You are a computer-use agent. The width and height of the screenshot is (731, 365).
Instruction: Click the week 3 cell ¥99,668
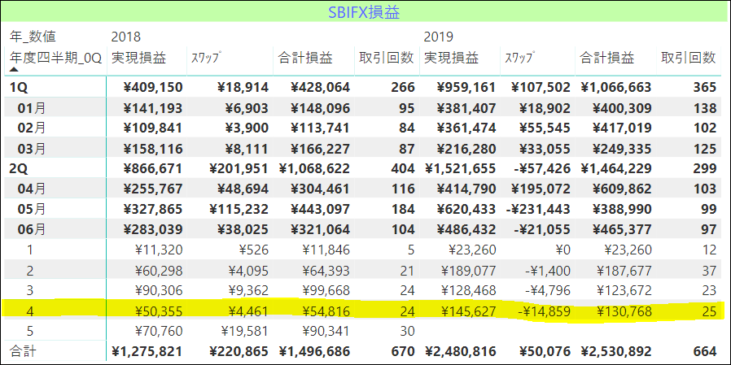click(326, 291)
